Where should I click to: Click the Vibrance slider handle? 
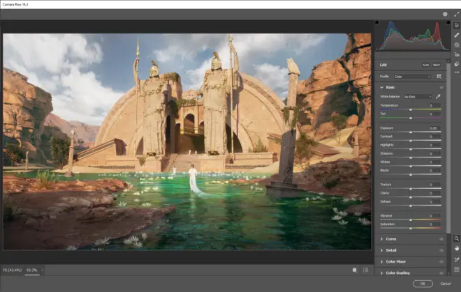coord(411,220)
